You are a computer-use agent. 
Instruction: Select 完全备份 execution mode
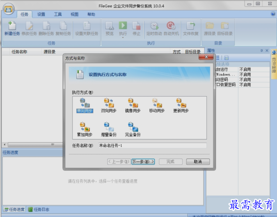click(x=133, y=130)
